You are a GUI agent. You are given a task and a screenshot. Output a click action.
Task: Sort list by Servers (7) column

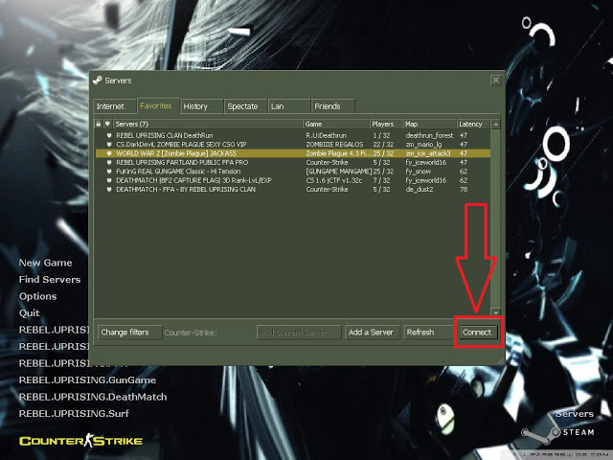click(x=208, y=124)
